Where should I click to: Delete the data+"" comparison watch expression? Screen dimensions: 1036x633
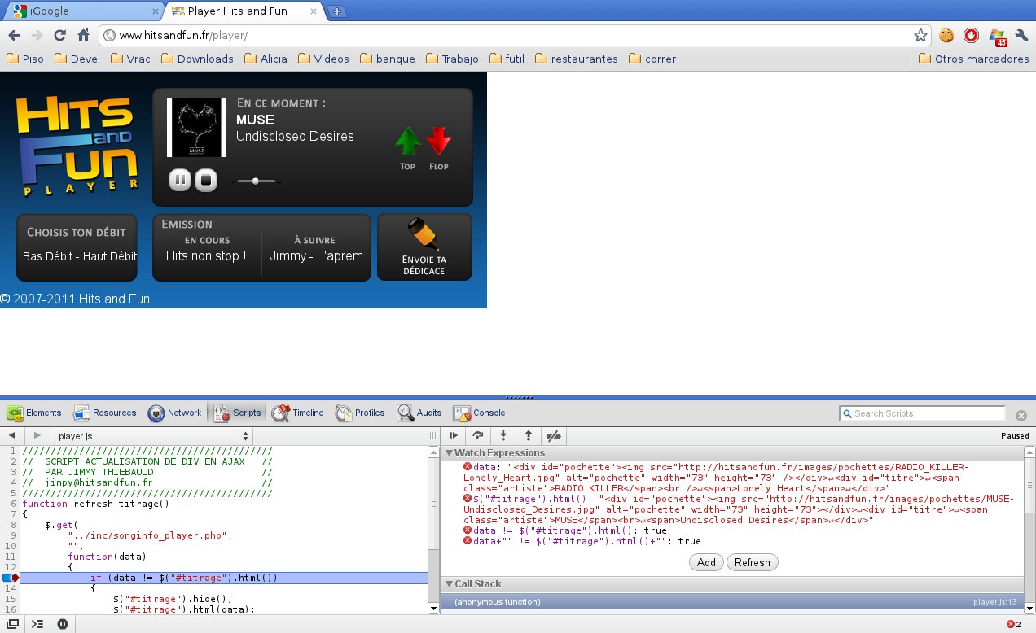(468, 541)
